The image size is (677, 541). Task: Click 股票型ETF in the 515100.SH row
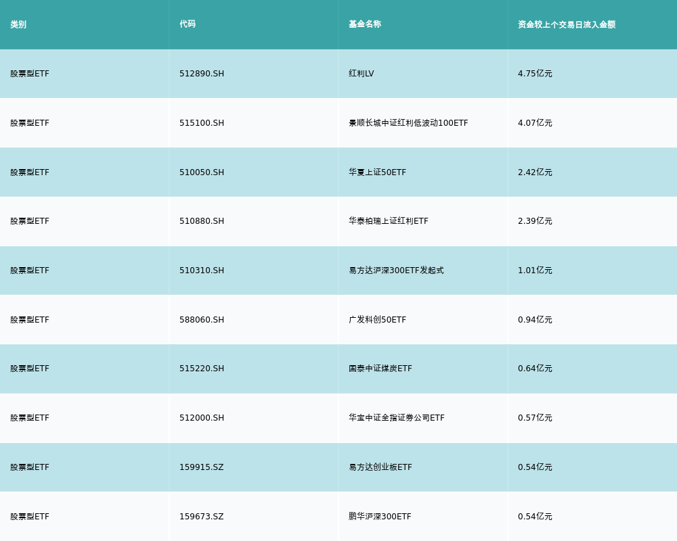[30, 123]
